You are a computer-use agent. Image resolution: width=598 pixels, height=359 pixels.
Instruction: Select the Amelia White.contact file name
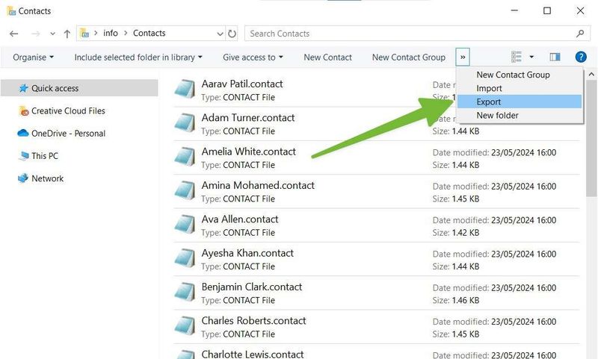click(249, 152)
